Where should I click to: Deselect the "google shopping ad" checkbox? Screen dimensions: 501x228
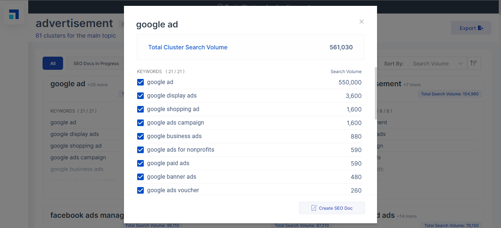tap(140, 109)
